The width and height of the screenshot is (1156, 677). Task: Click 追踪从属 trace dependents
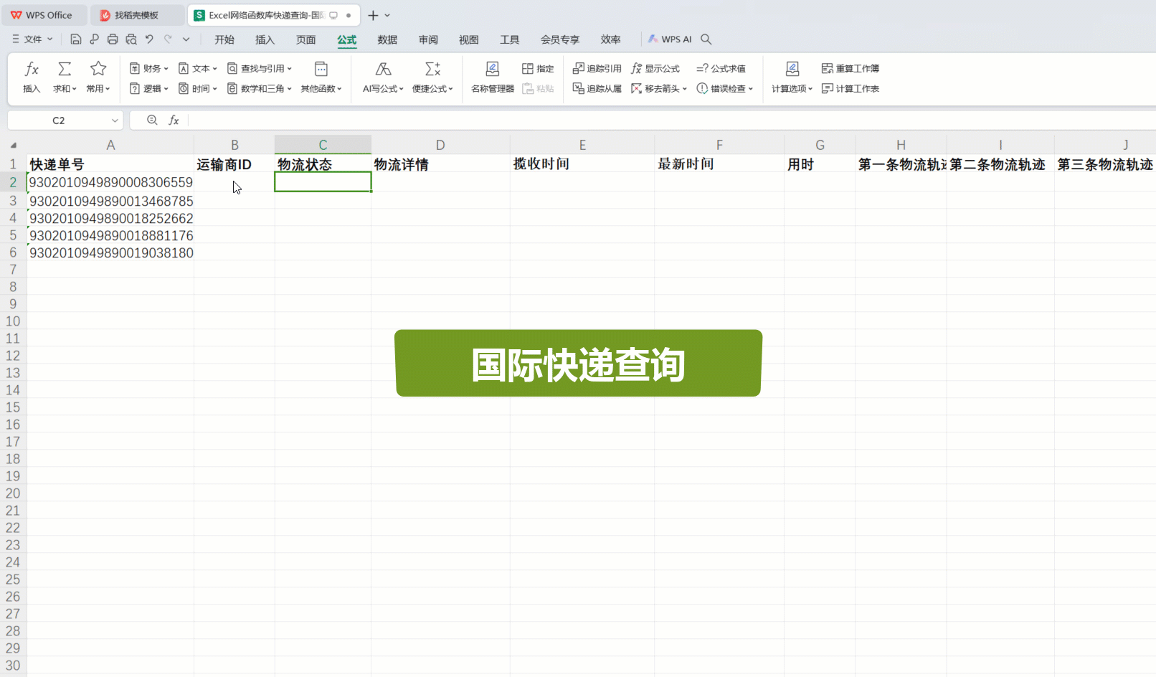(x=597, y=89)
